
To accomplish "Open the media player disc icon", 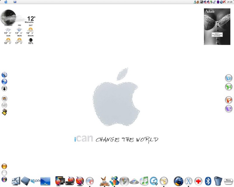I will (134, 181).
